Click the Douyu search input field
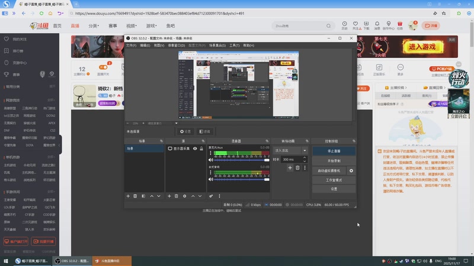This screenshot has width=474, height=266. [x=299, y=26]
